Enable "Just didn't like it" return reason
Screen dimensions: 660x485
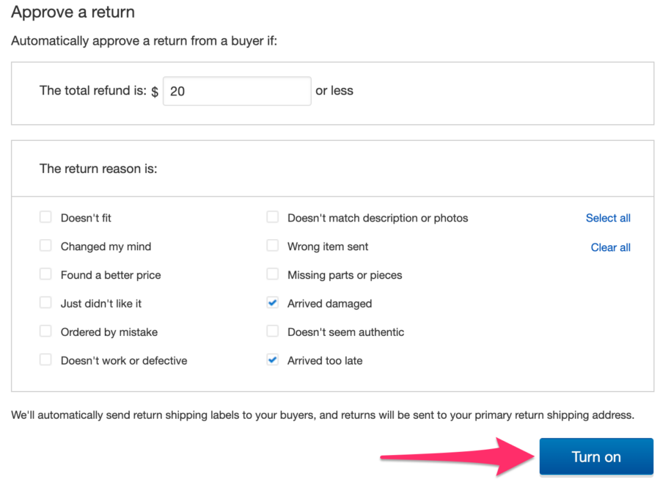click(x=45, y=303)
